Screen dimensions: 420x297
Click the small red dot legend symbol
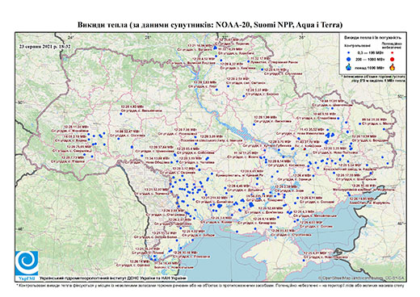click(393, 53)
